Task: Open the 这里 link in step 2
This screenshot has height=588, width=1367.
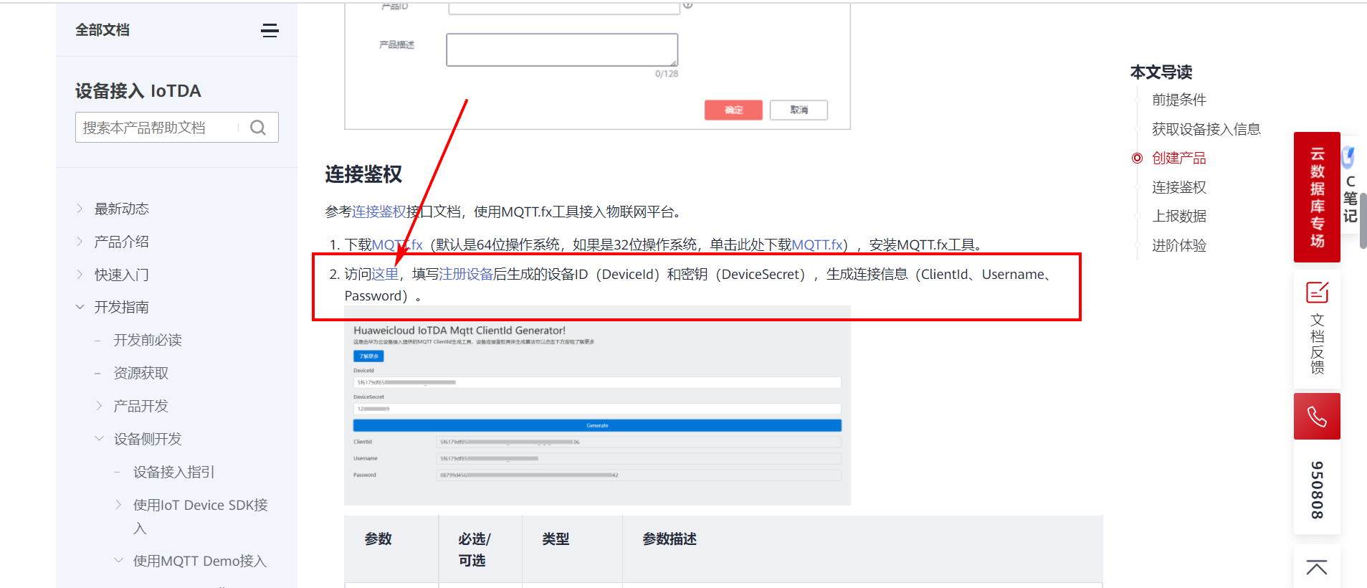Action: pyautogui.click(x=385, y=274)
